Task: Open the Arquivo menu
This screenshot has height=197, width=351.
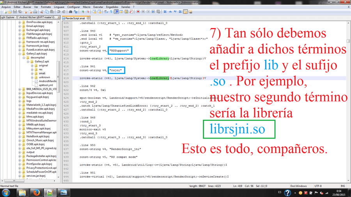Action: coord(6,7)
